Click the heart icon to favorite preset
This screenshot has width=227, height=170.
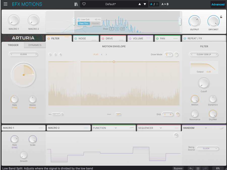coord(84,4)
